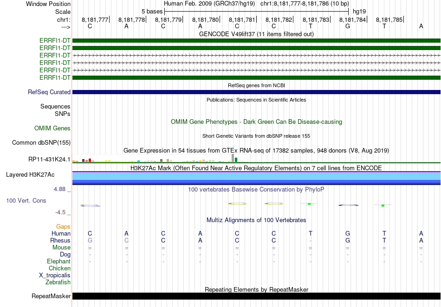Open OMIM Gene Phenotypes track title
The height and width of the screenshot is (307, 441).
[x=256, y=122]
